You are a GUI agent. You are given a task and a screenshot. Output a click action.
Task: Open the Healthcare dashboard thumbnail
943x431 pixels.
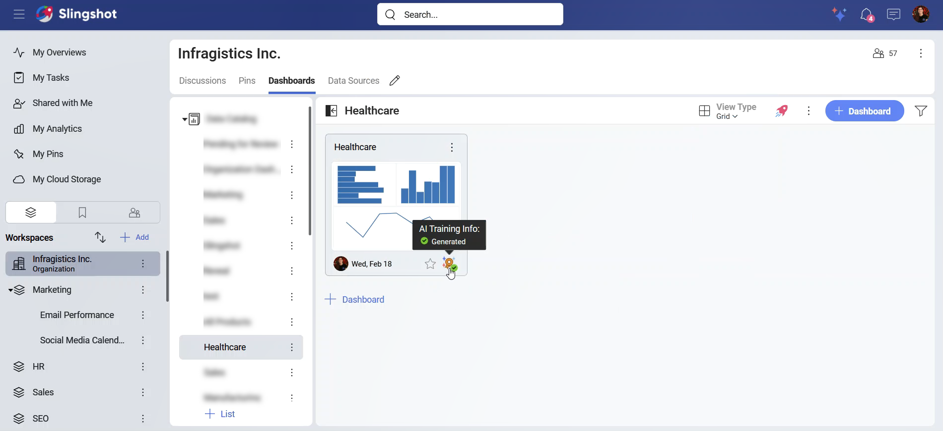[396, 206]
